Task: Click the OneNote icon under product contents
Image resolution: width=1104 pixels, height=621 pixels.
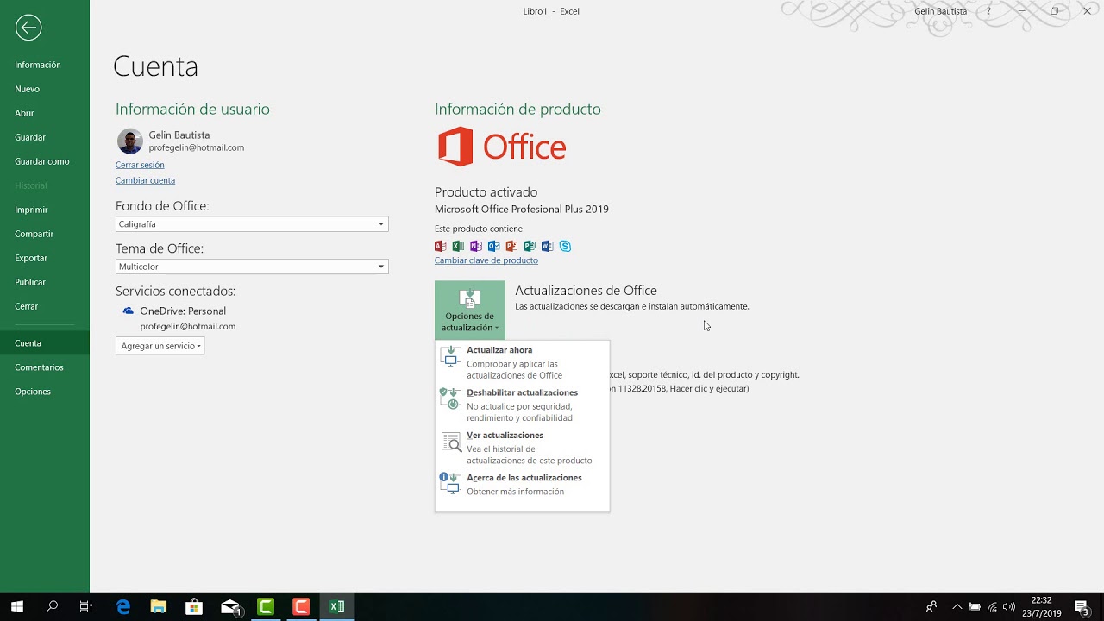Action: tap(476, 246)
